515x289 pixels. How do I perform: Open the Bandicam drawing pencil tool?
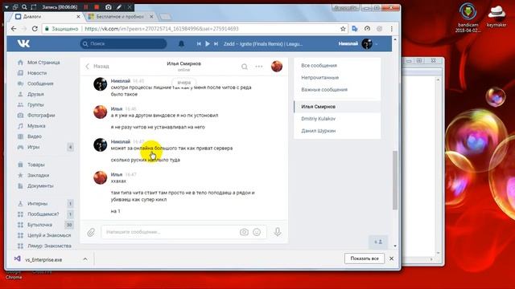click(119, 7)
